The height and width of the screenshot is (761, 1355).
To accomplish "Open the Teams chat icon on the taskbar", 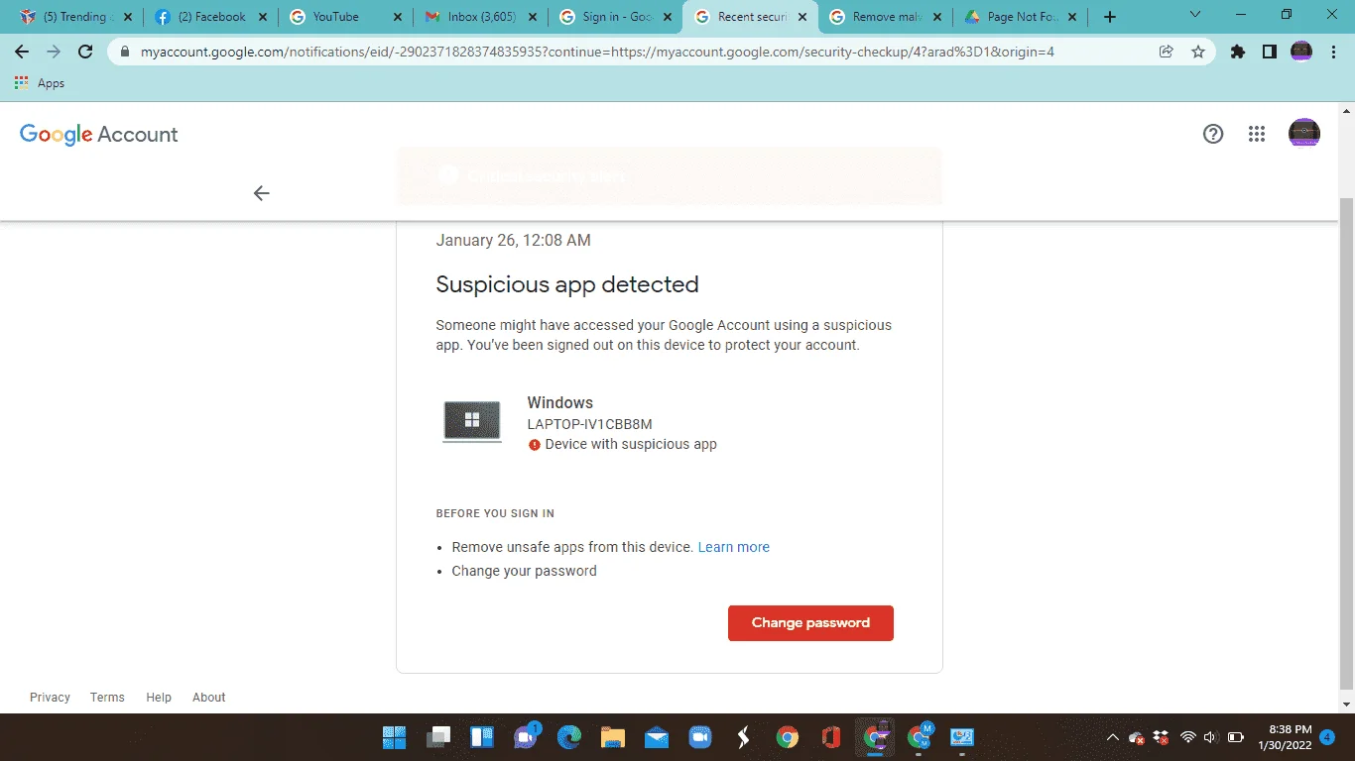I will point(526,737).
